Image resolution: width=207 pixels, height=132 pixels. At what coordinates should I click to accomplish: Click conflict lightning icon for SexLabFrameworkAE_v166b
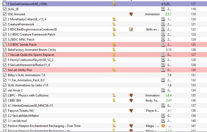114,4
